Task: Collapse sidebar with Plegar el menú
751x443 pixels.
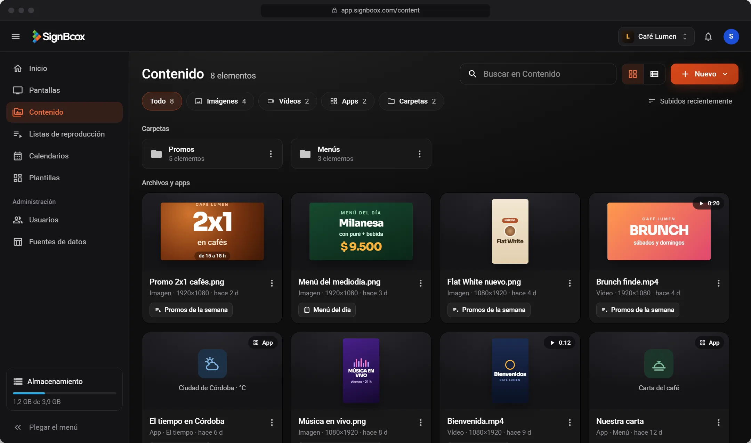Action: point(46,427)
